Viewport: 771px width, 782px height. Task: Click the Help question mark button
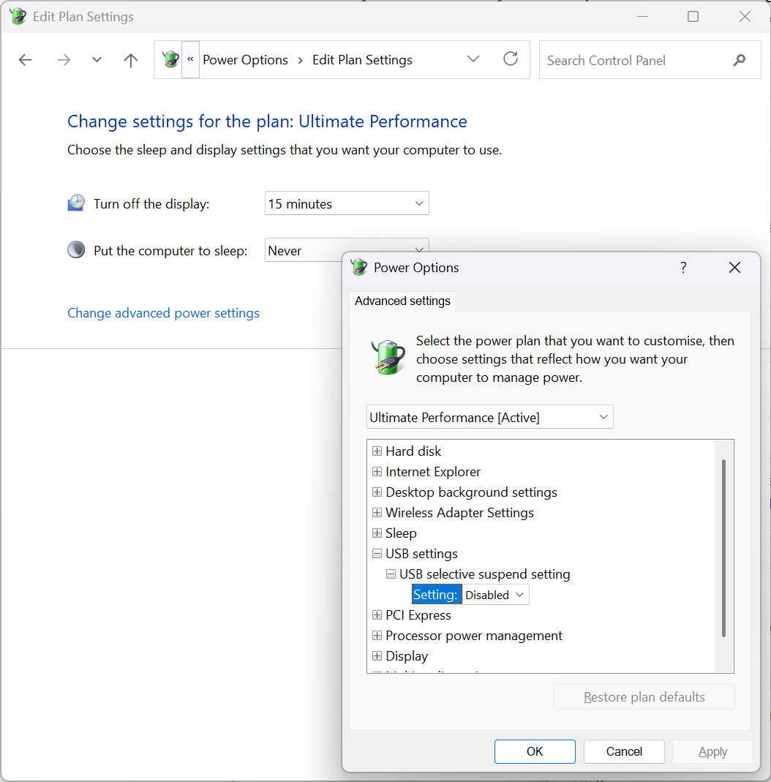coord(683,268)
